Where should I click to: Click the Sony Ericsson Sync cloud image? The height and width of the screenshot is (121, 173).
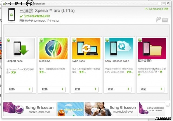[119, 48]
